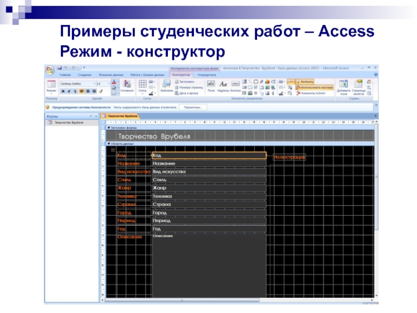Toggle Использовать мастера option
Screen dimensions: 417x313
point(314,87)
